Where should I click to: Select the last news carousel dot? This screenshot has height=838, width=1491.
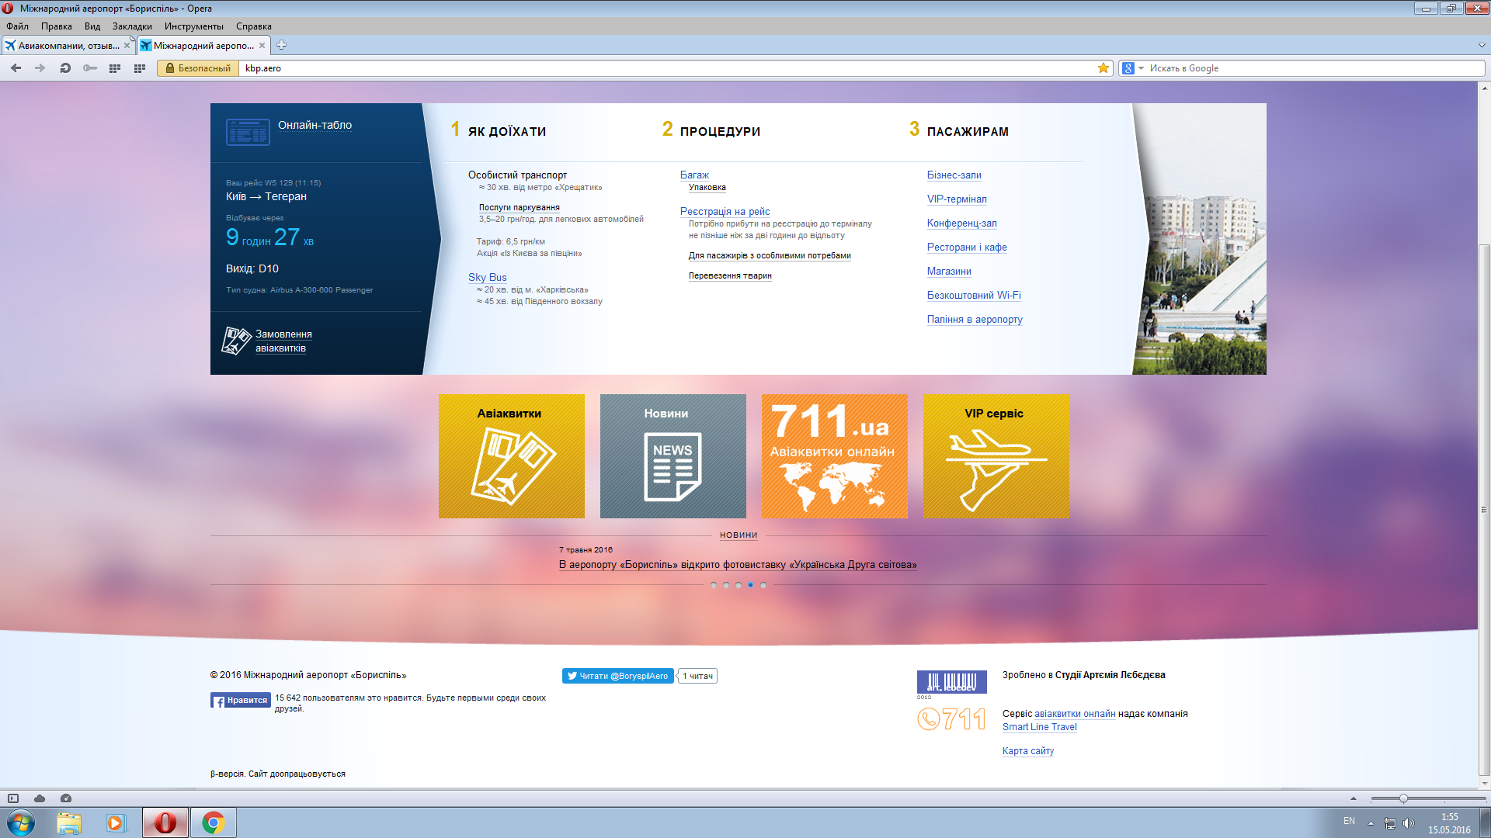(763, 585)
